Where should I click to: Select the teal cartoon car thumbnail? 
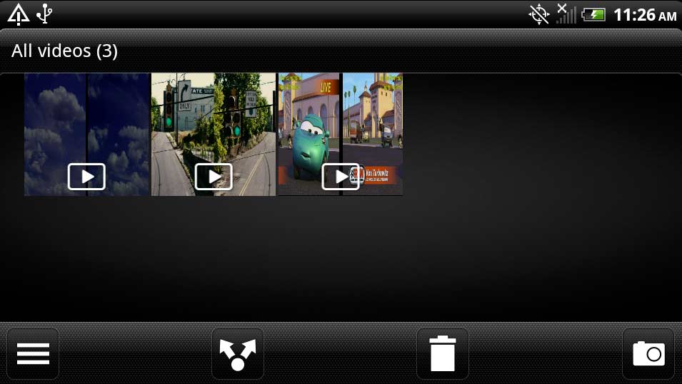[x=341, y=135]
